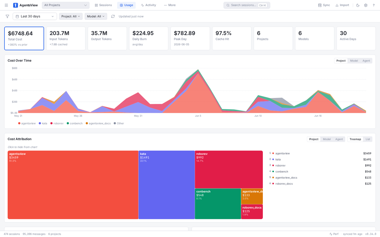Click conbench row in ranking list

click(x=320, y=171)
